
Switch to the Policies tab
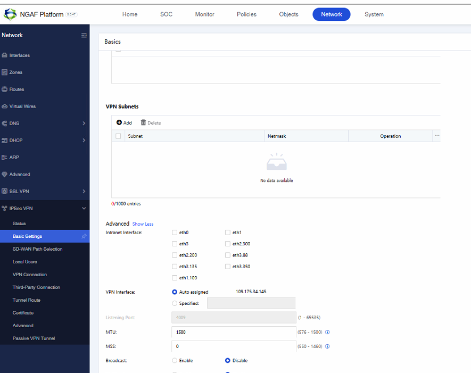point(246,14)
